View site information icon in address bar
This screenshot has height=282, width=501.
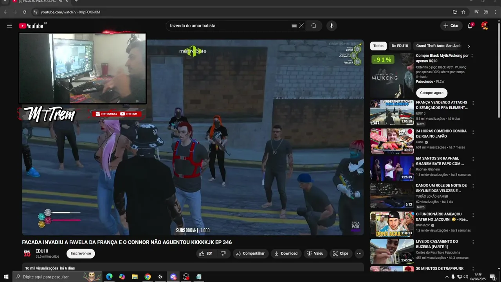coord(35,12)
